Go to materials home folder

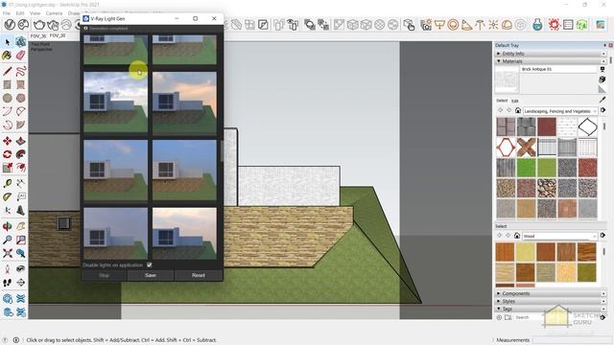518,111
